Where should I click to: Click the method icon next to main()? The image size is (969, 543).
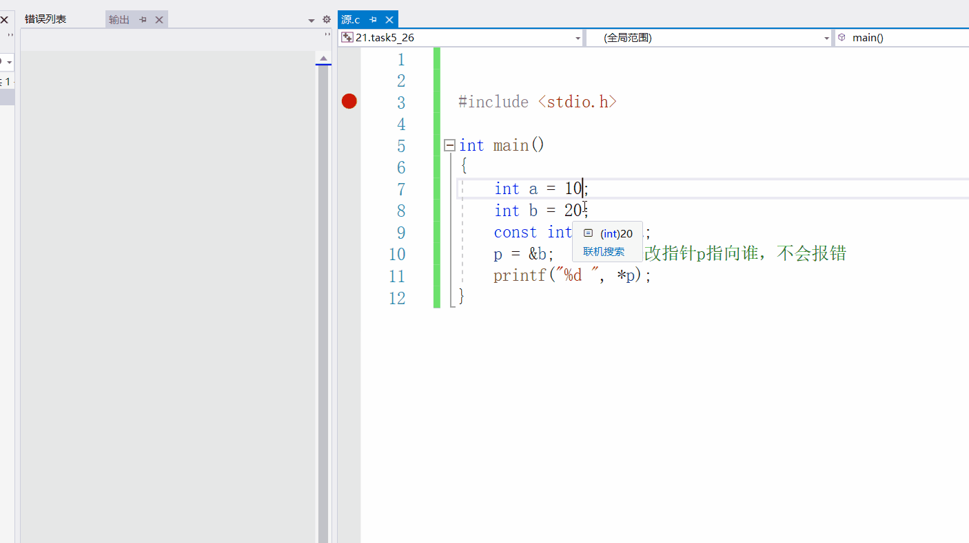(x=841, y=38)
